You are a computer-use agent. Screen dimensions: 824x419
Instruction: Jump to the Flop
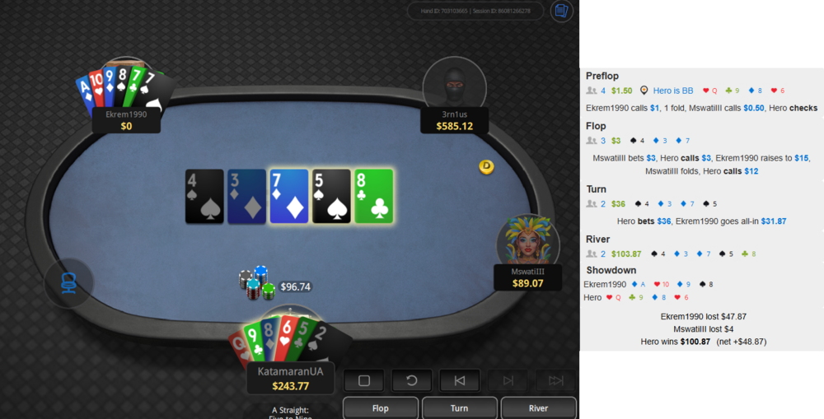381,408
